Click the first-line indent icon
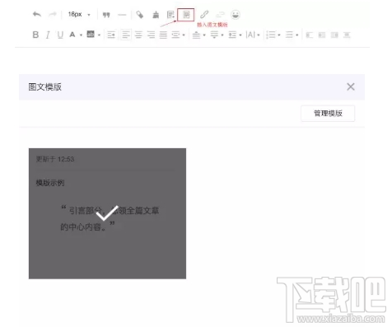This screenshot has width=392, height=327. pyautogui.click(x=111, y=35)
